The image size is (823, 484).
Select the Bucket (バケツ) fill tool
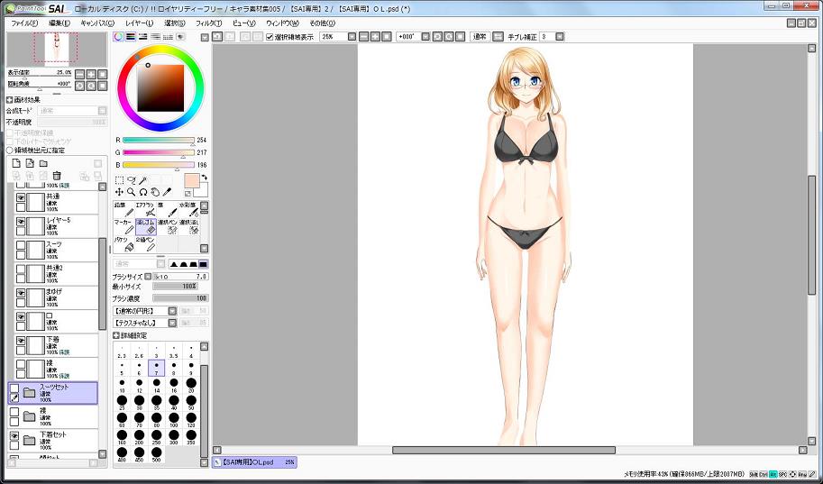tap(123, 245)
